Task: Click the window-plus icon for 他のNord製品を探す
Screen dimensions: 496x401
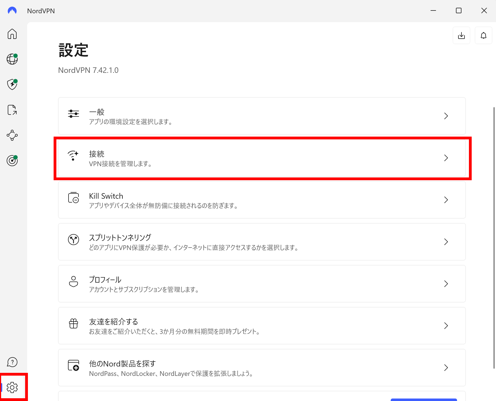Action: click(74, 365)
